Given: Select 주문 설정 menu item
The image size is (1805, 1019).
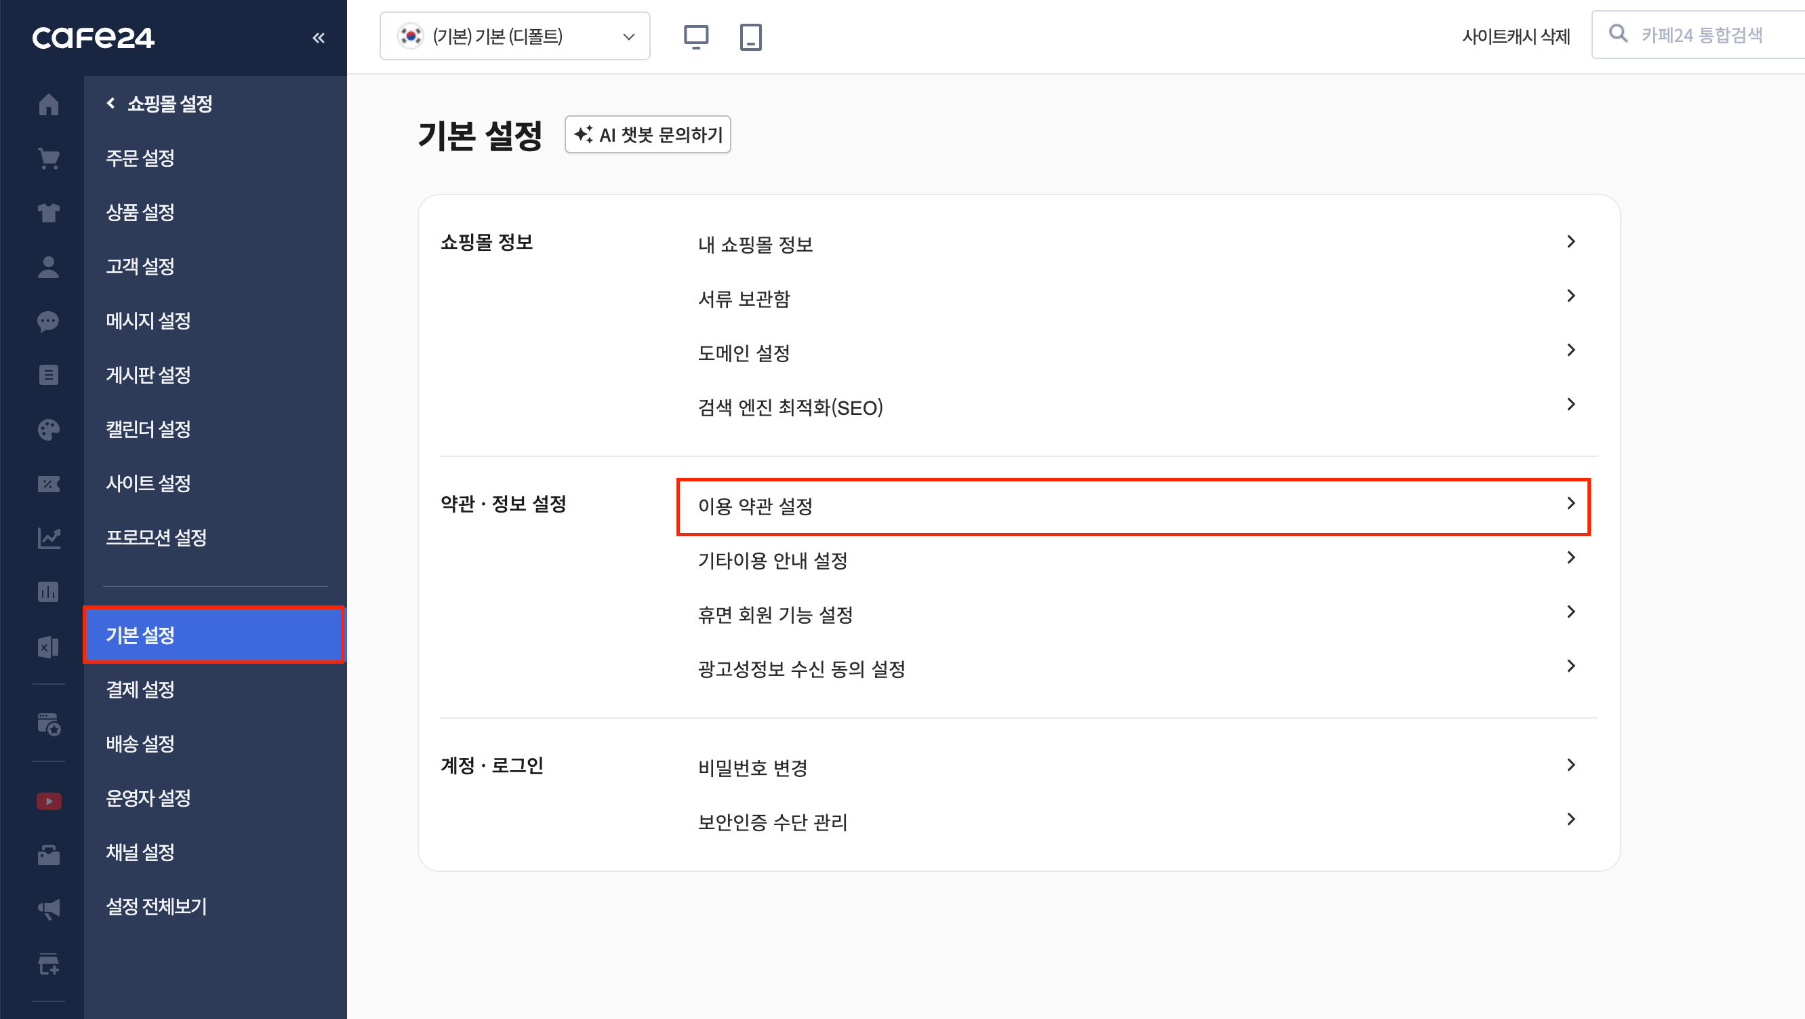Looking at the screenshot, I should point(215,159).
